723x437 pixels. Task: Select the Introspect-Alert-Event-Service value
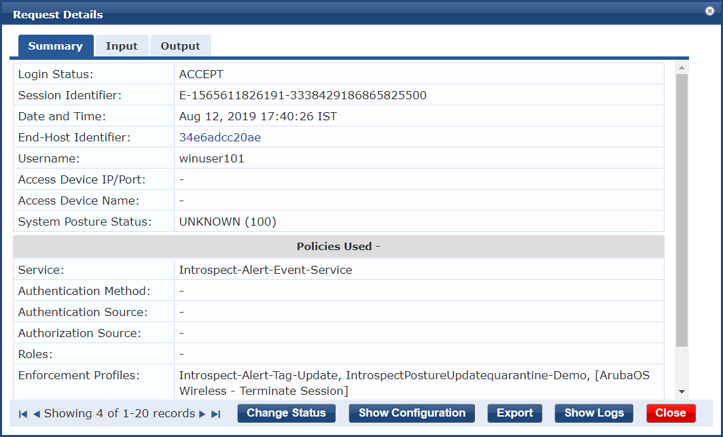point(266,270)
